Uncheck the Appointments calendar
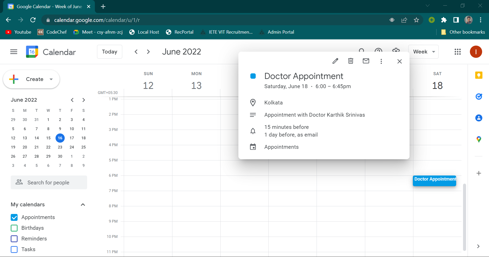Screen dimensions: 489x257 (x=14, y=217)
